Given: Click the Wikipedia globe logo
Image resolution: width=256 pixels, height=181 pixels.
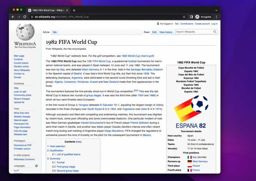Looking at the screenshot, I should [25, 32].
